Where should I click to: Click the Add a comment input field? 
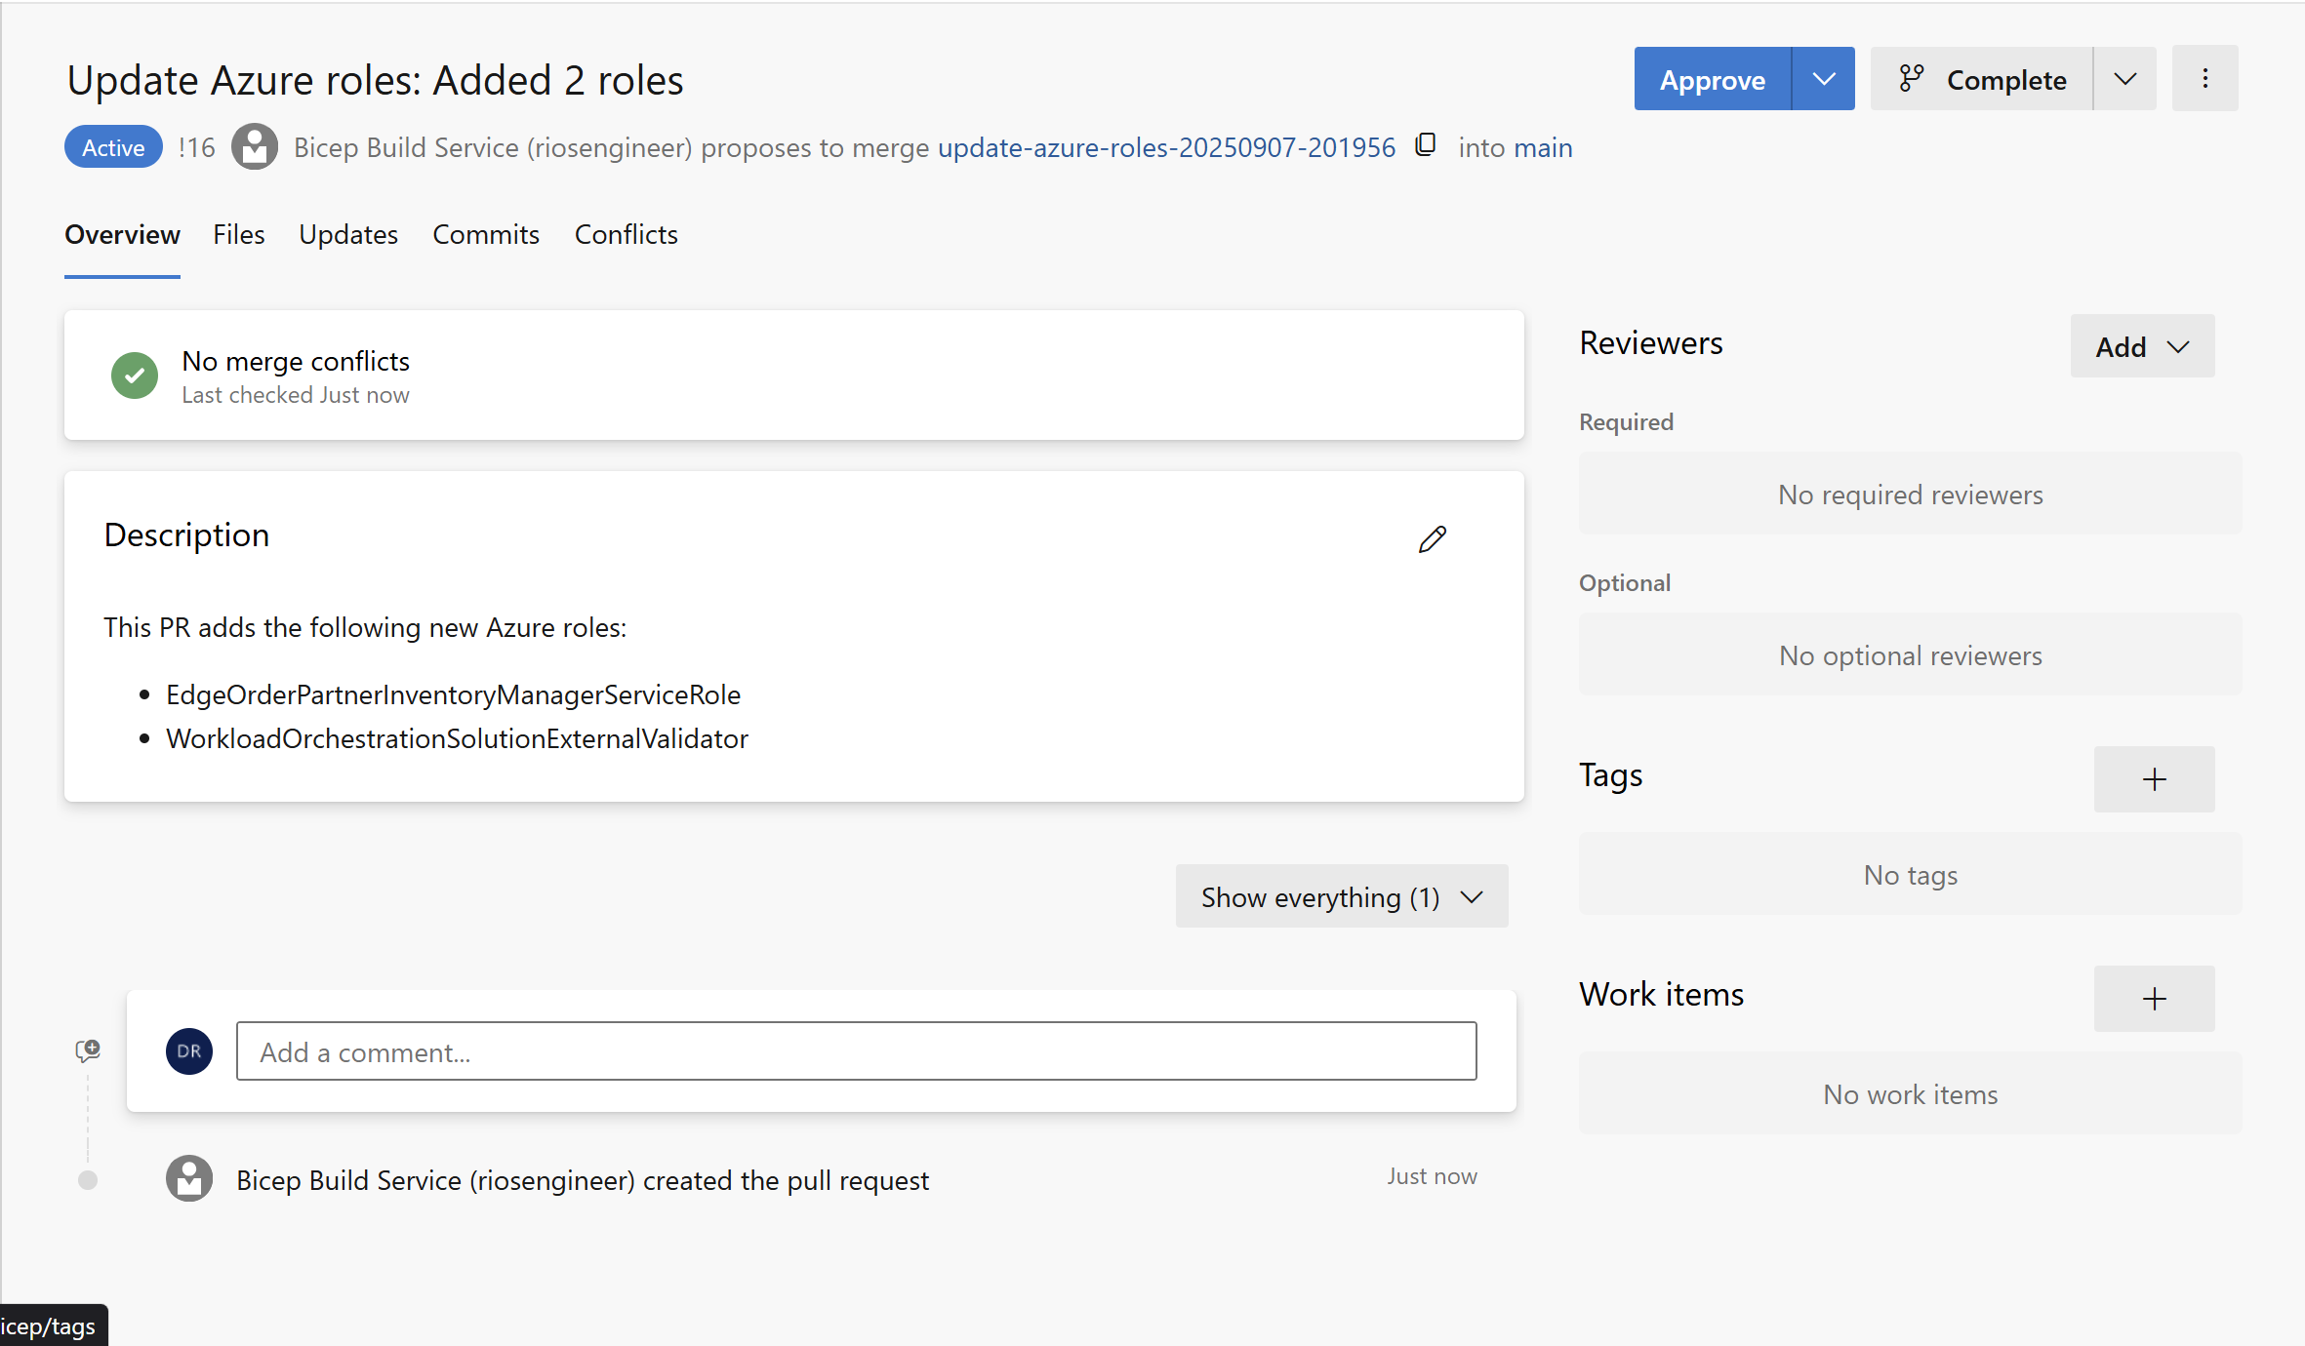[856, 1051]
